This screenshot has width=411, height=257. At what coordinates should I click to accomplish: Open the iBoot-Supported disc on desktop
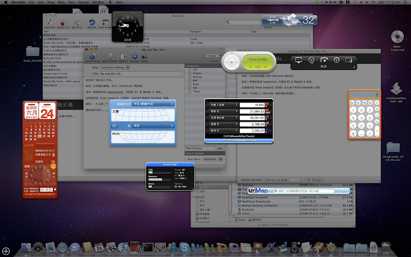[397, 37]
